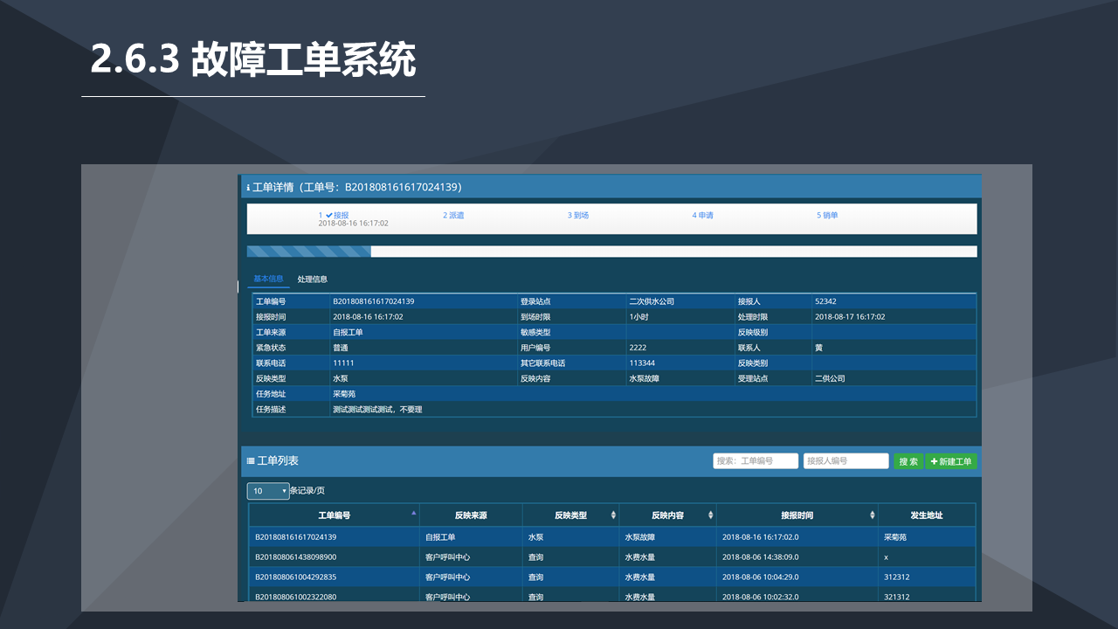1118x629 pixels.
Task: Click step 4 申请 in workflow
Action: point(703,215)
